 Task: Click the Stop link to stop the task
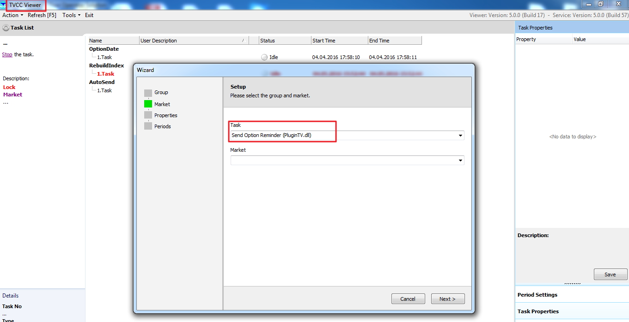(x=7, y=54)
